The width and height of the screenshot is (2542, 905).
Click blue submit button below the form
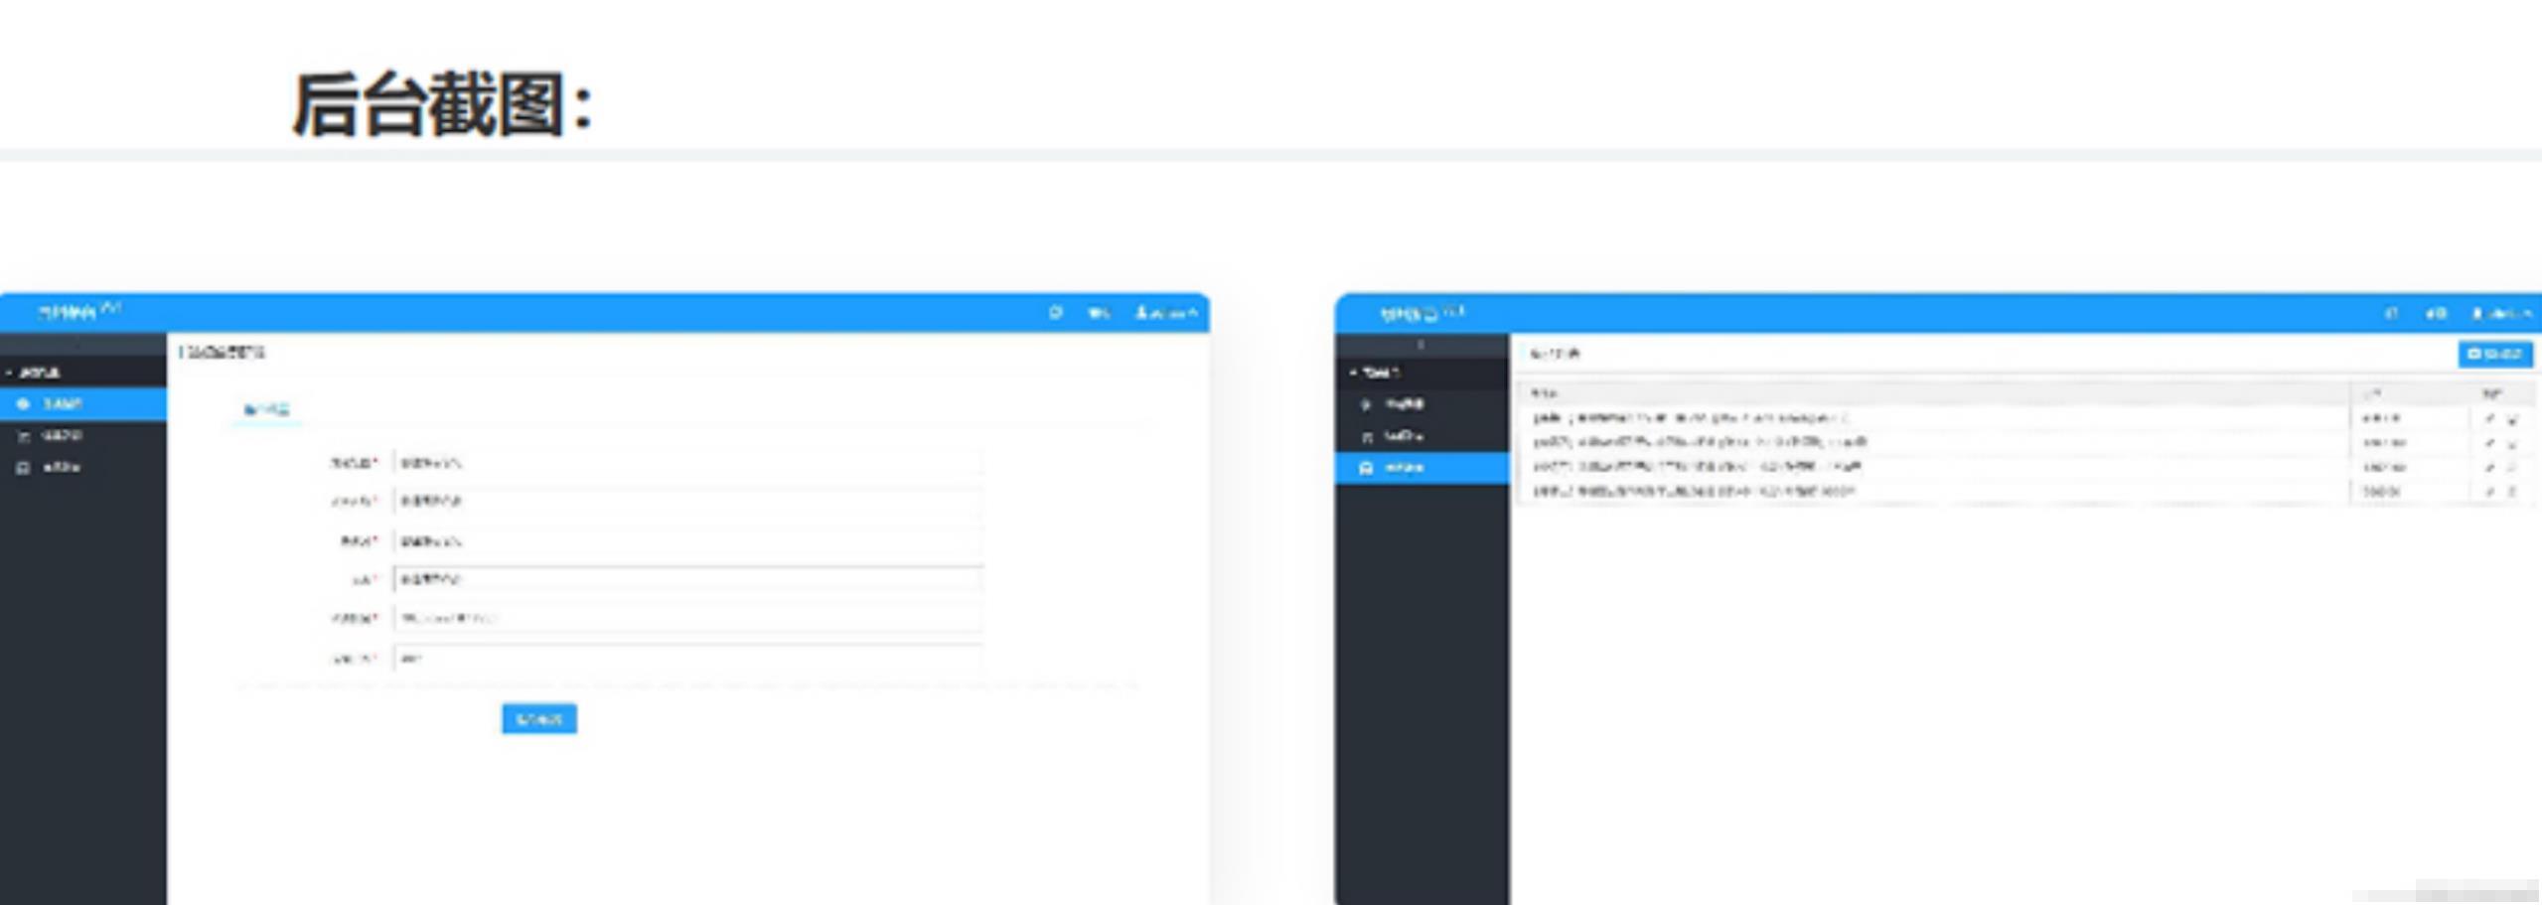point(538,718)
